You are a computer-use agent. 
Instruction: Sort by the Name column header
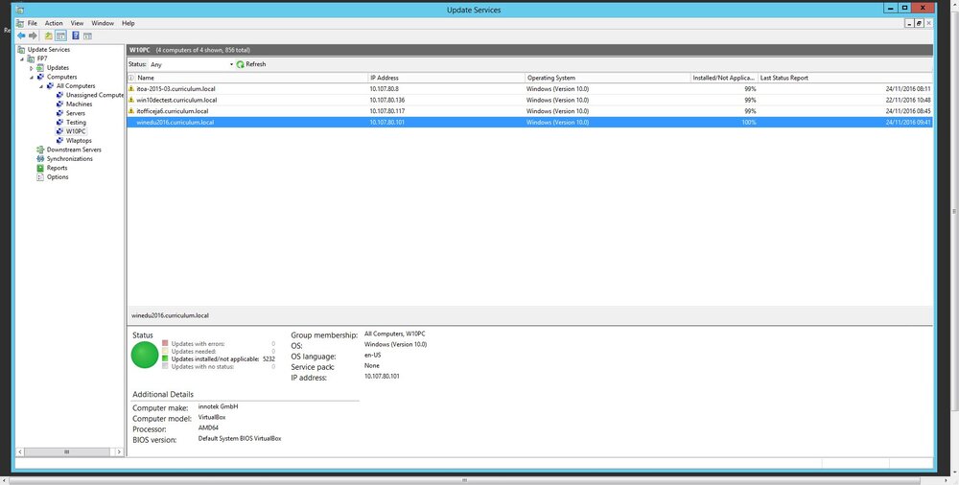click(x=251, y=78)
